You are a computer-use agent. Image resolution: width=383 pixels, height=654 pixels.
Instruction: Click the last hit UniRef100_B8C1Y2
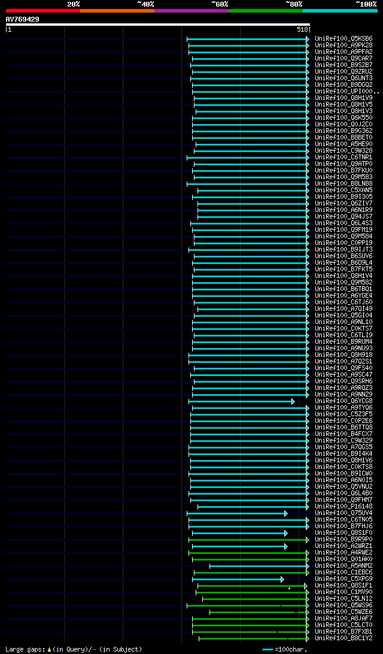344,638
